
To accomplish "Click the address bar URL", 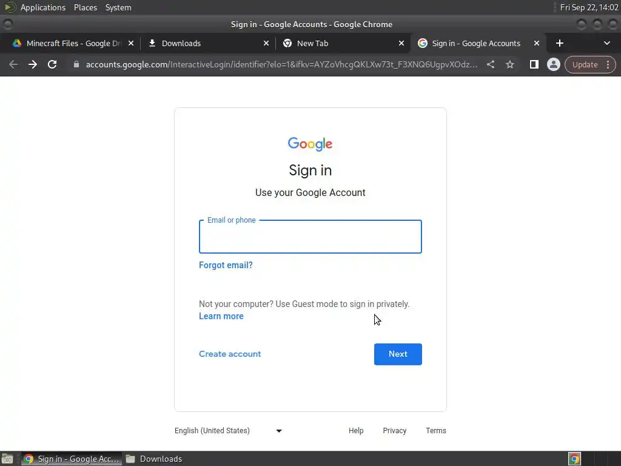I will coord(281,64).
